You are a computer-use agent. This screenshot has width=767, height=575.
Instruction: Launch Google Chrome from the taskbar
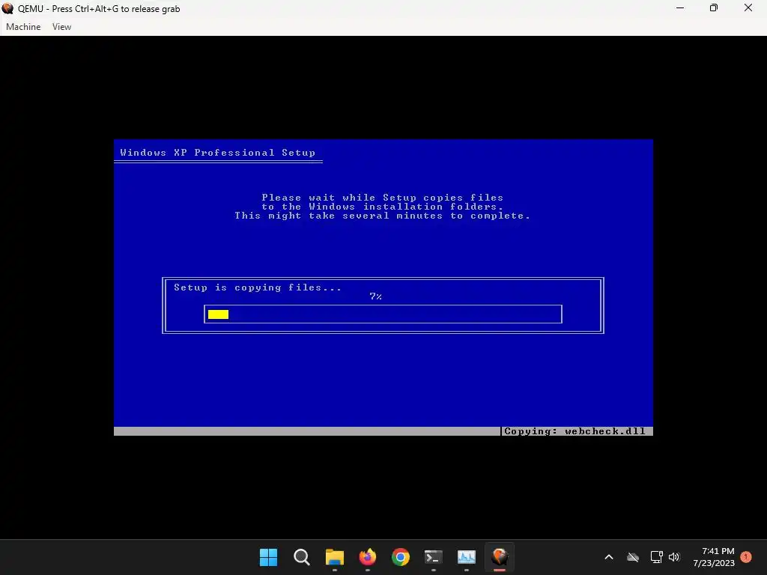(401, 557)
